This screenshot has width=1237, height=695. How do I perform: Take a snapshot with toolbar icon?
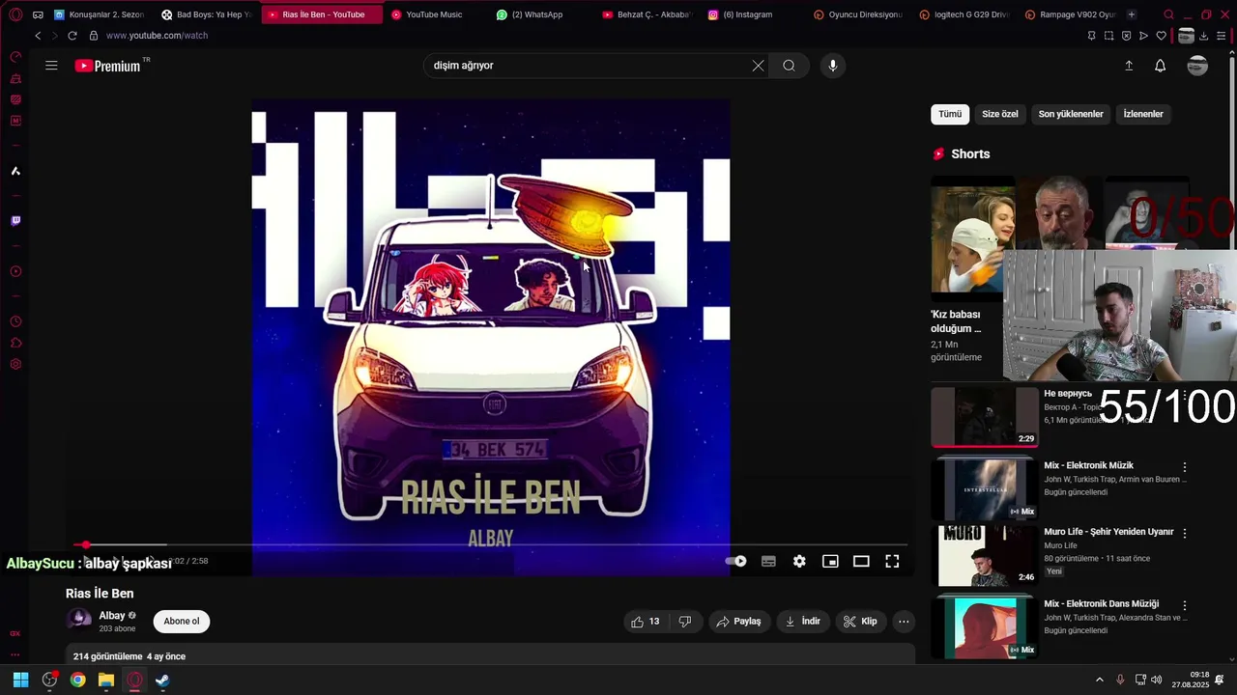click(x=1108, y=36)
